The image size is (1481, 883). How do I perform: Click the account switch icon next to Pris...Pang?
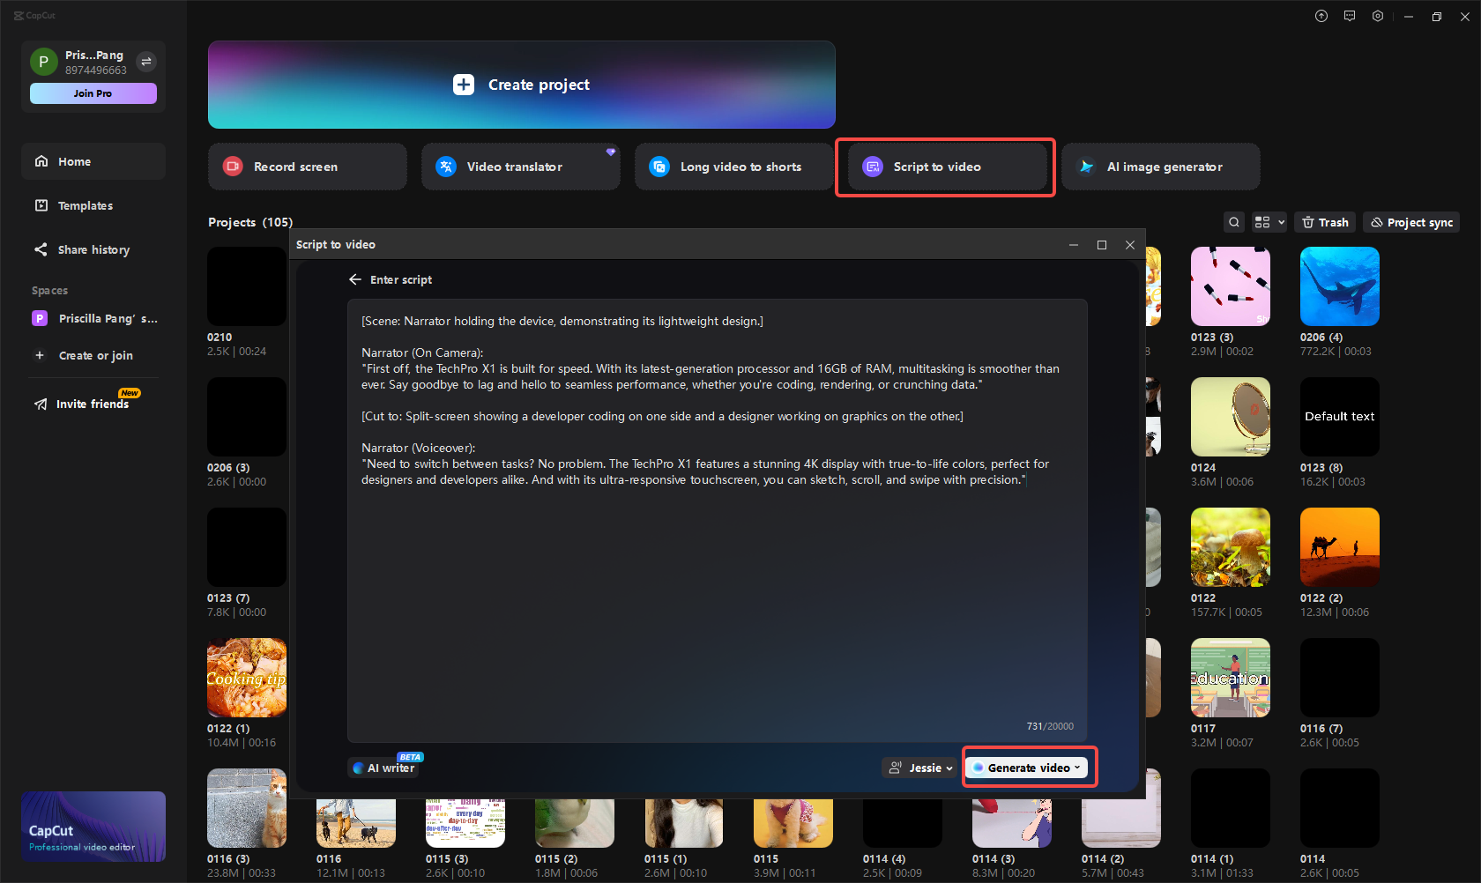point(146,62)
